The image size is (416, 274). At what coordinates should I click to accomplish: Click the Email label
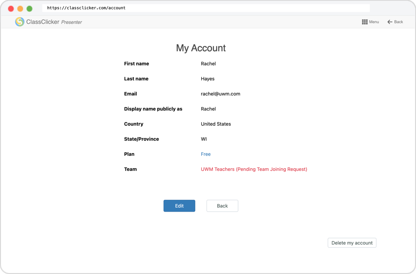tap(131, 94)
